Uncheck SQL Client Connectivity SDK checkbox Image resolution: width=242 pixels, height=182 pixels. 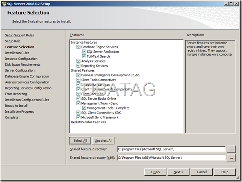coord(79,113)
